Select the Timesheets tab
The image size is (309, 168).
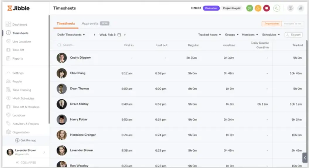(x=66, y=24)
